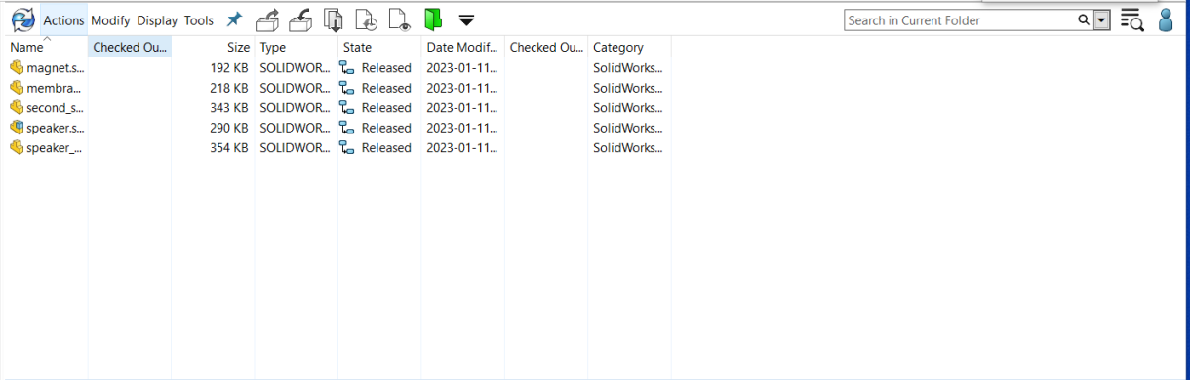
Task: Click the Check Out toolbar icon
Action: 266,19
